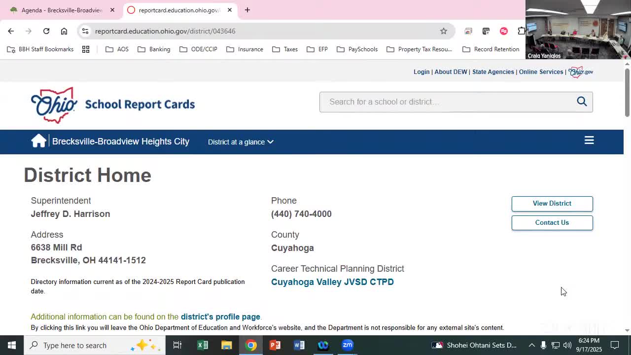
Task: Open the browser extensions puzzle icon
Action: click(x=521, y=31)
